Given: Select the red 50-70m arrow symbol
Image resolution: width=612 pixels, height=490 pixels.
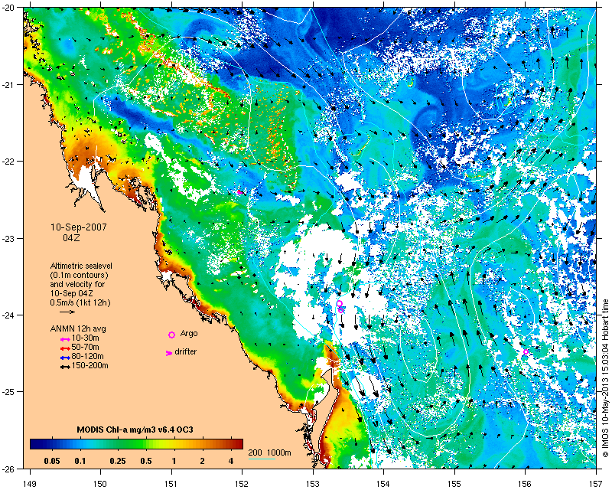Looking at the screenshot, I should click(x=65, y=348).
